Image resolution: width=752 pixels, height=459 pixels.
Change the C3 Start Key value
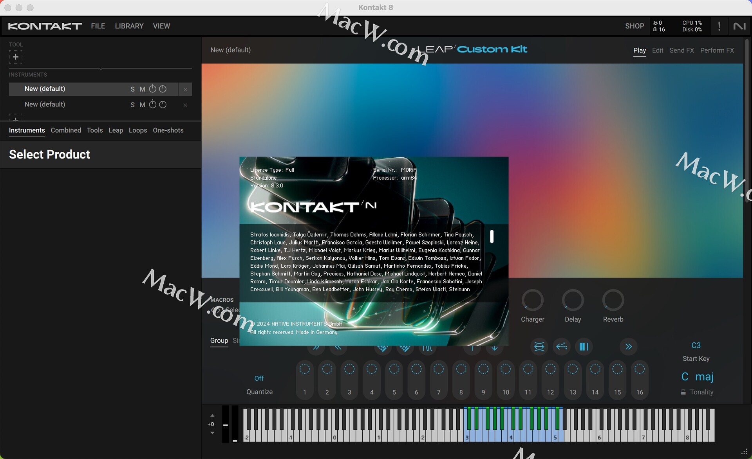tap(696, 346)
